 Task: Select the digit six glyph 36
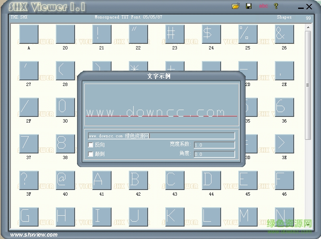[284, 107]
